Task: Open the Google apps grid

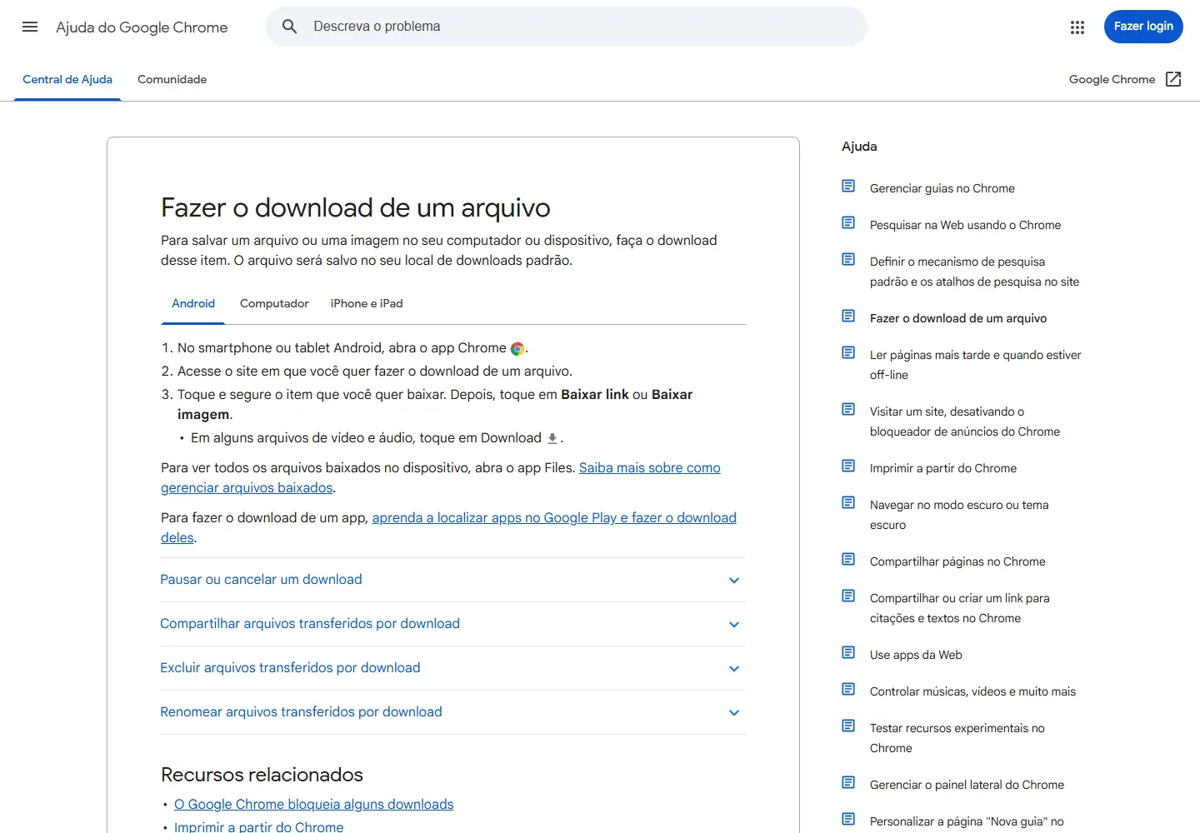Action: click(x=1077, y=27)
